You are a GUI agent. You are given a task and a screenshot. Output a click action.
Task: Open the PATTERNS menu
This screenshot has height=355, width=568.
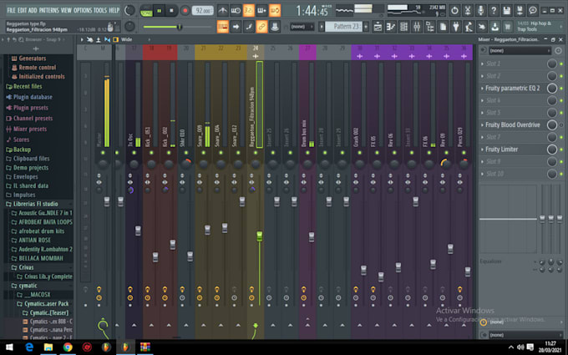point(49,10)
